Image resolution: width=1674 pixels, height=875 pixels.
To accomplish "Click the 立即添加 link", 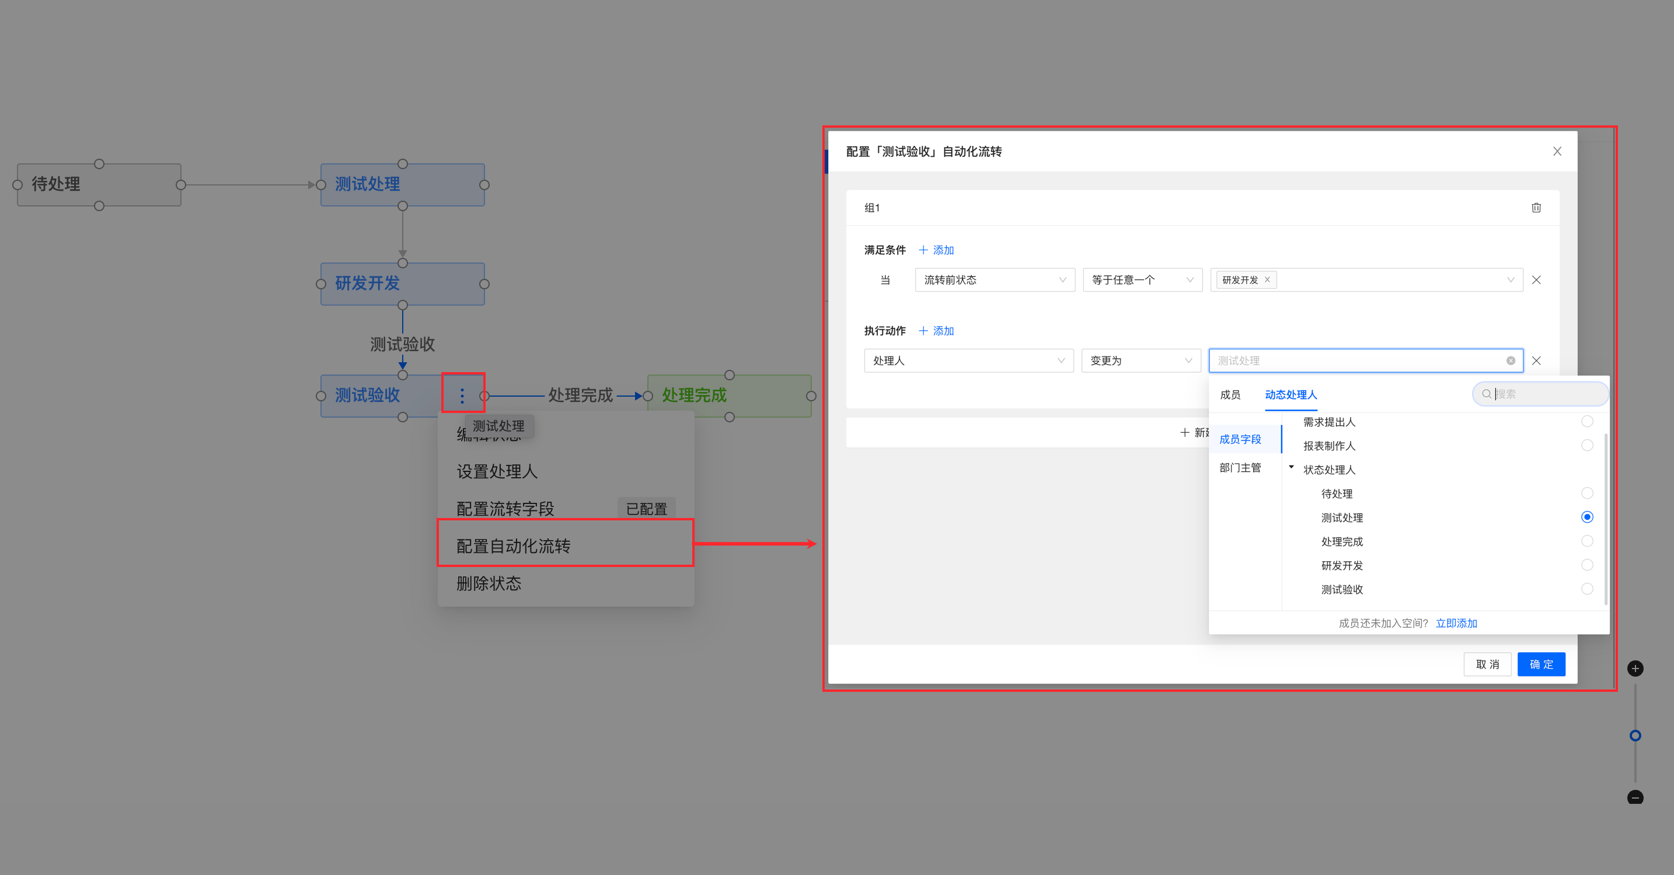I will click(1456, 624).
